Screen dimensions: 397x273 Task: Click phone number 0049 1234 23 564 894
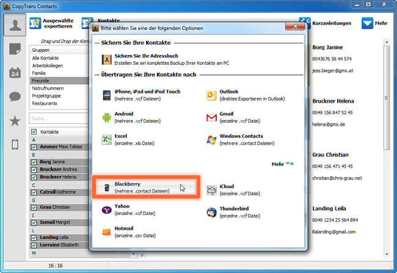click(335, 220)
